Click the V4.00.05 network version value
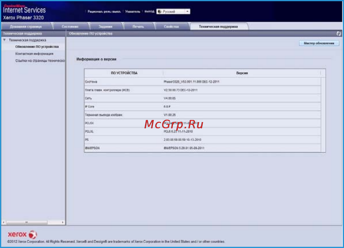 coord(170,98)
